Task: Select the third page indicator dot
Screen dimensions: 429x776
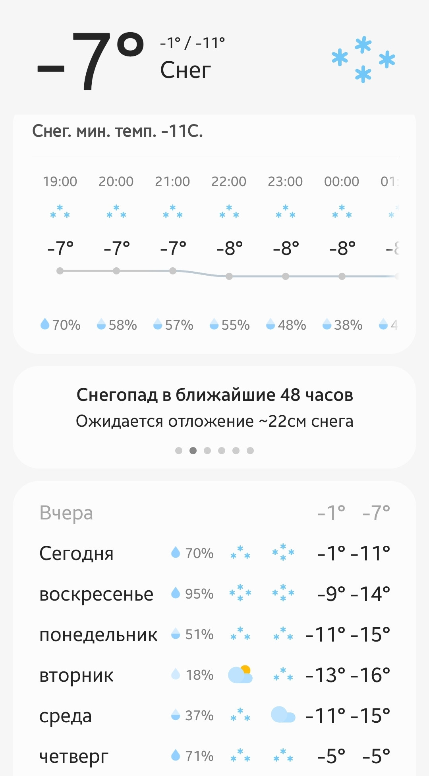Action: coord(207,451)
